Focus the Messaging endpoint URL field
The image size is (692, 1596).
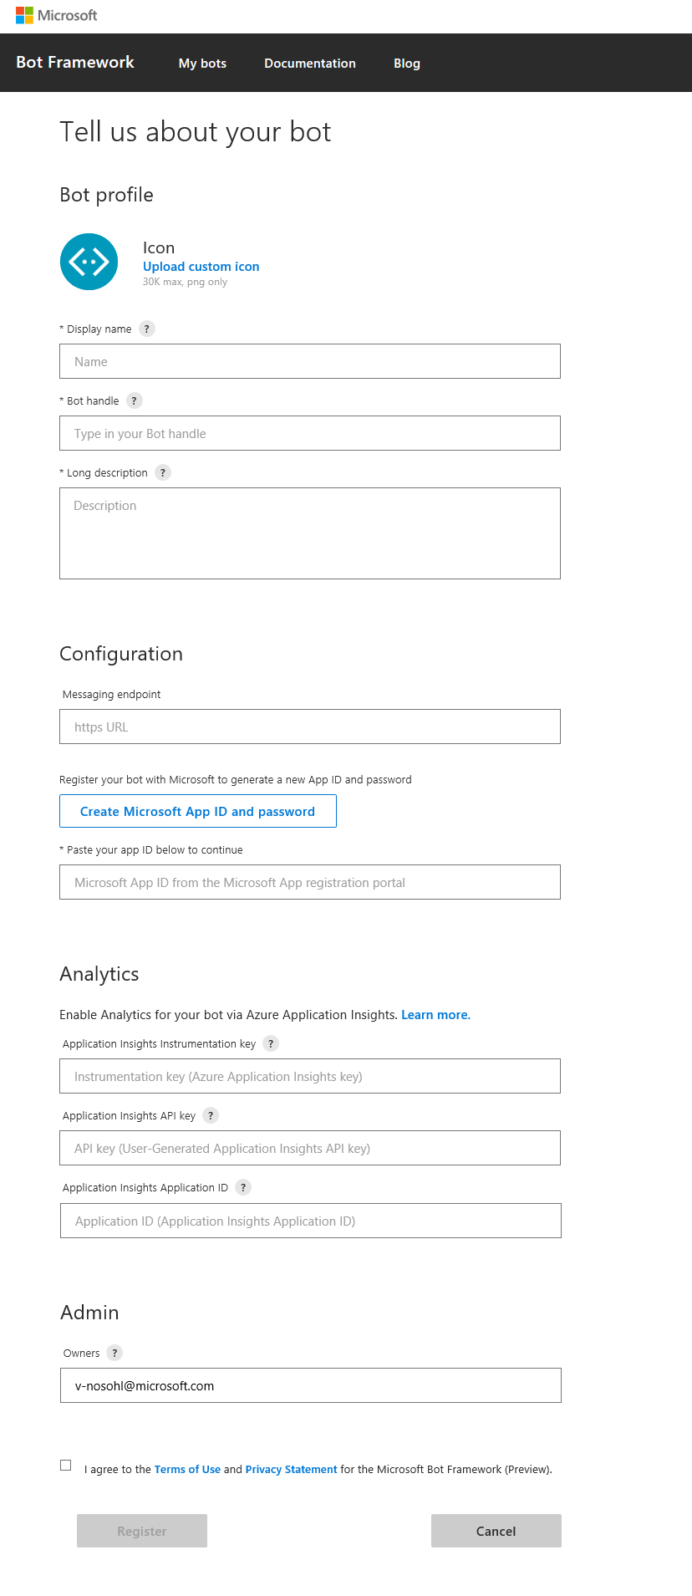[x=310, y=727]
